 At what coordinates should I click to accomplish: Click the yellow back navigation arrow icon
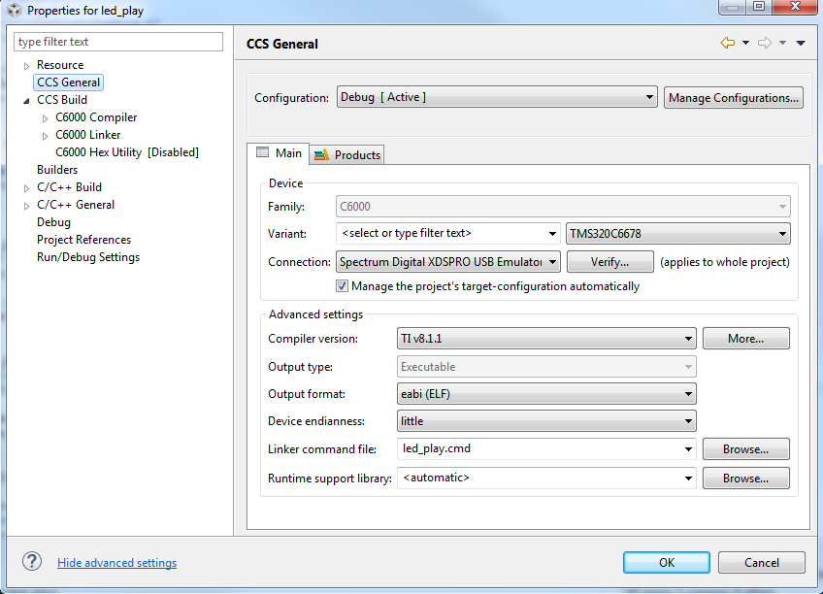726,43
